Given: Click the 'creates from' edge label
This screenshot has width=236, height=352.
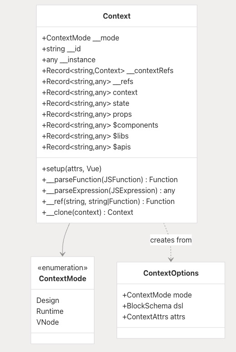Looking at the screenshot, I should coord(171,240).
